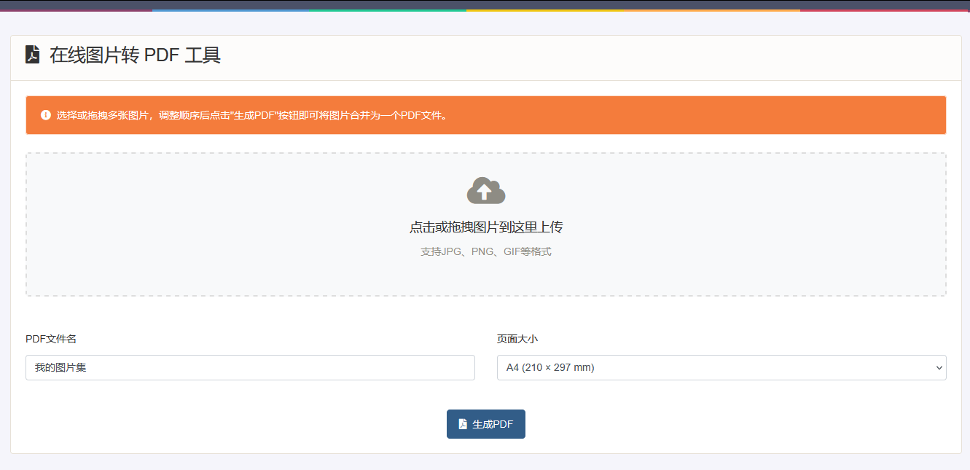Click the text 支持JPG、PNG、GIF等格式
Image resolution: width=970 pixels, height=470 pixels.
pyautogui.click(x=486, y=252)
